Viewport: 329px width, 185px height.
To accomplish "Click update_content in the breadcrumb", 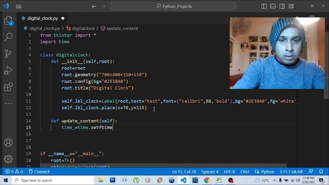I will 122,28.
